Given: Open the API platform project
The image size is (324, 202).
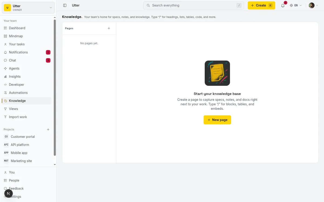Looking at the screenshot, I should tap(26, 145).
